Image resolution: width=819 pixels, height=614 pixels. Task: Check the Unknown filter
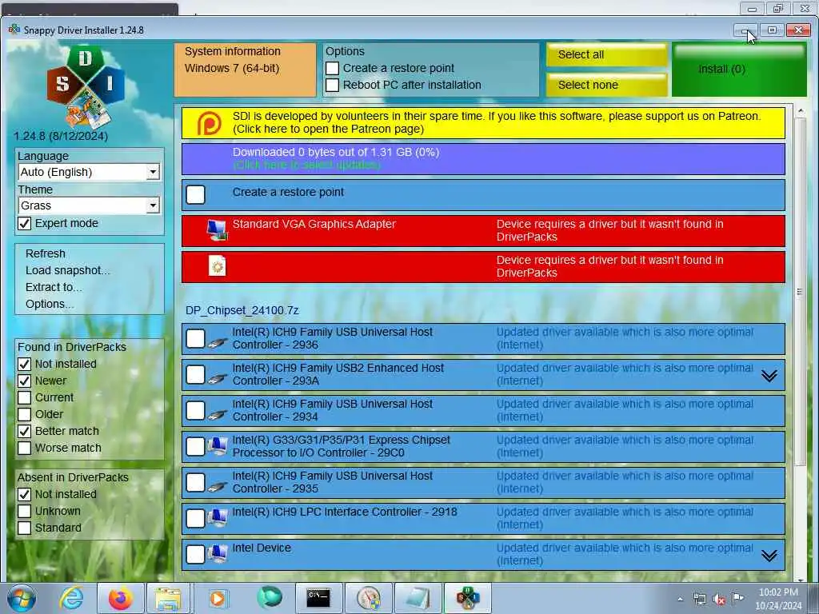click(25, 511)
